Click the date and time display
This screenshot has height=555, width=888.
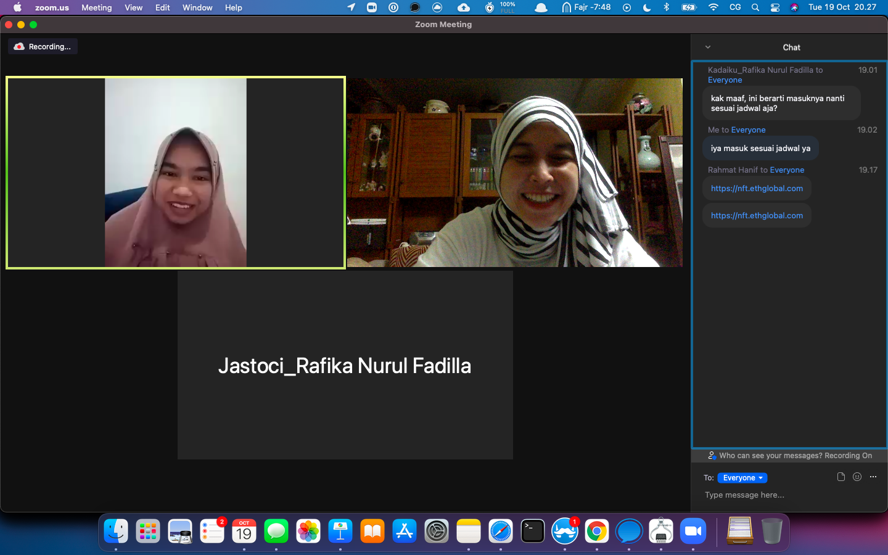[x=842, y=7]
